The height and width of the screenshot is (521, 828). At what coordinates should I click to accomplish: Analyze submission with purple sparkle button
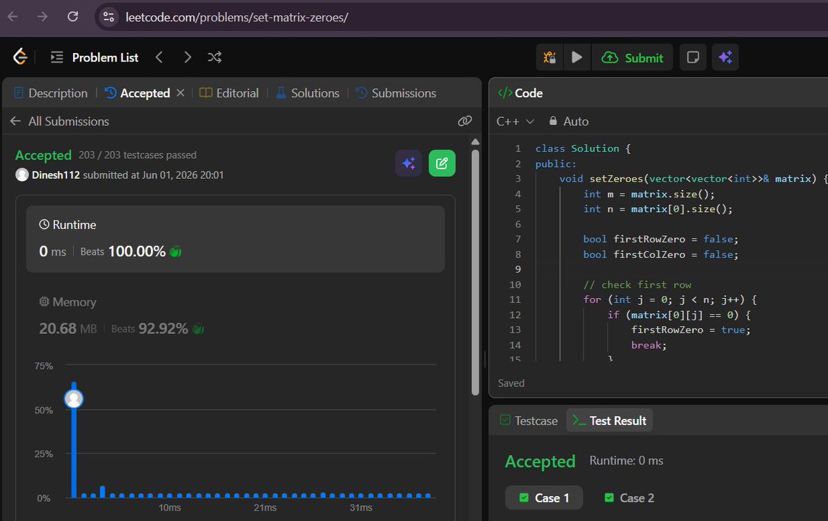pyautogui.click(x=408, y=164)
